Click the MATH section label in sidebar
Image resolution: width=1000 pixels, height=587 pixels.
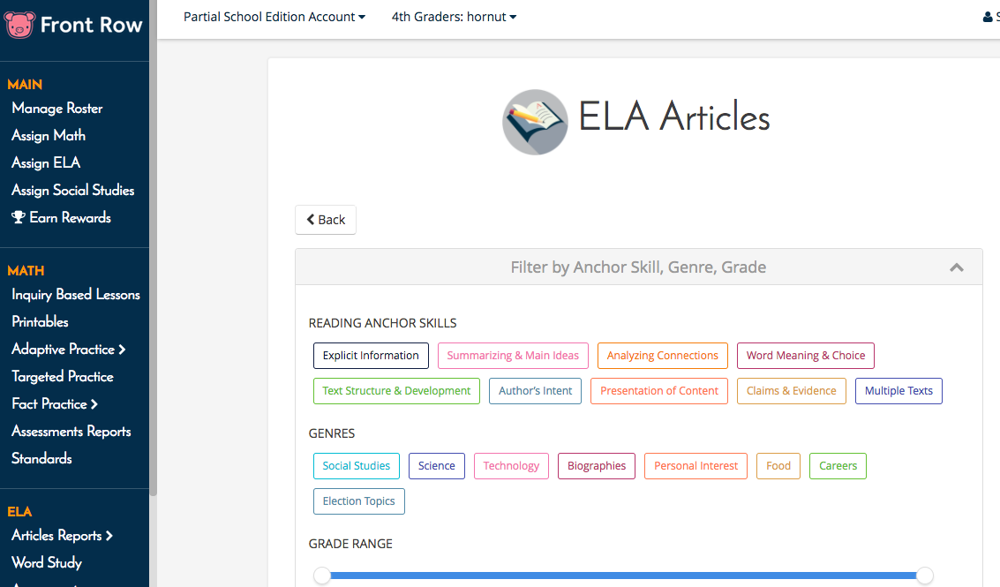pos(26,271)
